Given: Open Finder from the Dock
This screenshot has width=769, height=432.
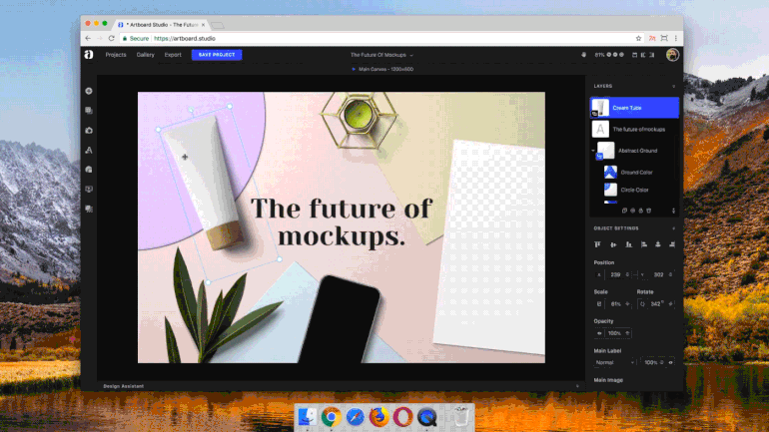Looking at the screenshot, I should point(308,417).
